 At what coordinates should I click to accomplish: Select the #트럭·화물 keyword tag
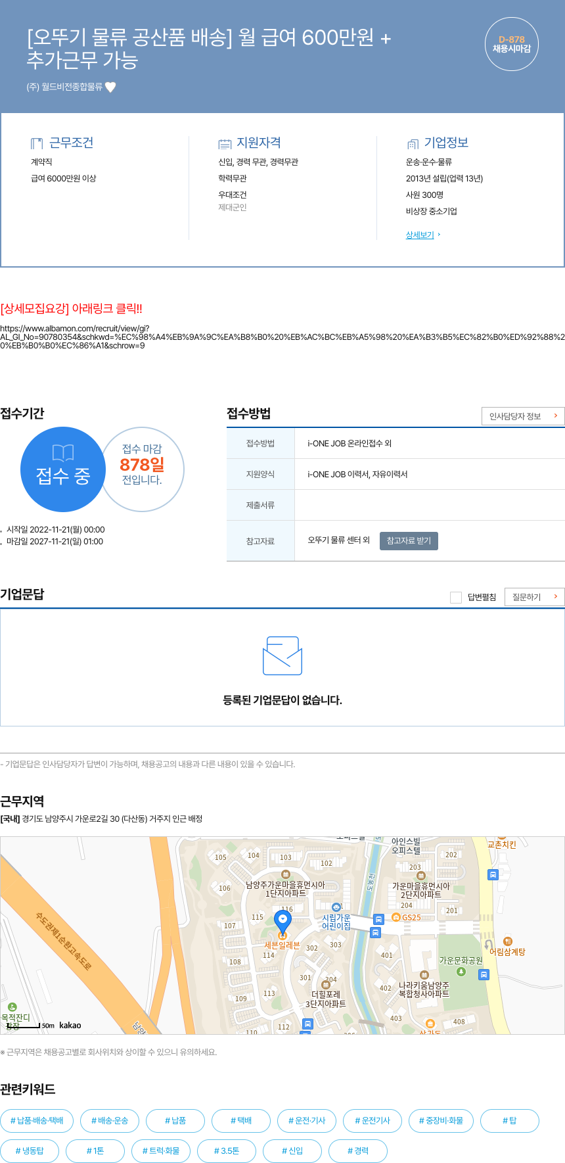(161, 1151)
